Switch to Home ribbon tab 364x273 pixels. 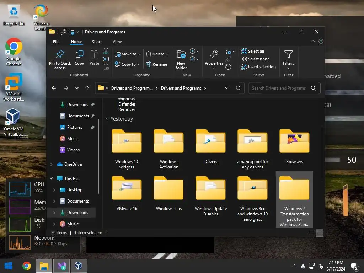coord(76,42)
